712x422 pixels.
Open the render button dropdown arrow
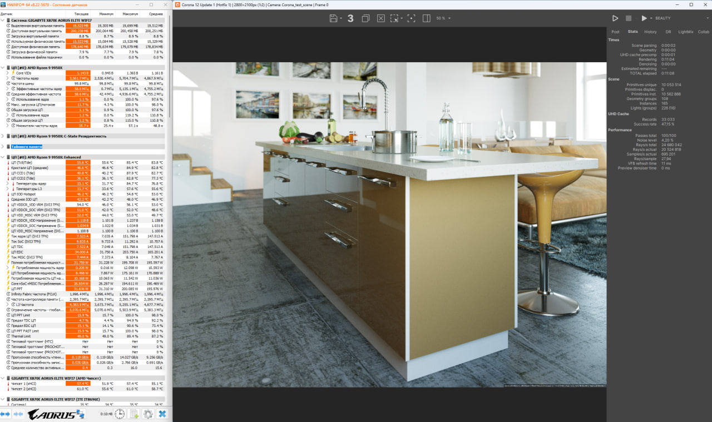[x=651, y=19]
